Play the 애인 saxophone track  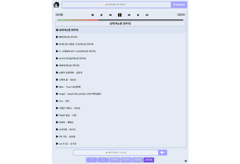pos(120,37)
